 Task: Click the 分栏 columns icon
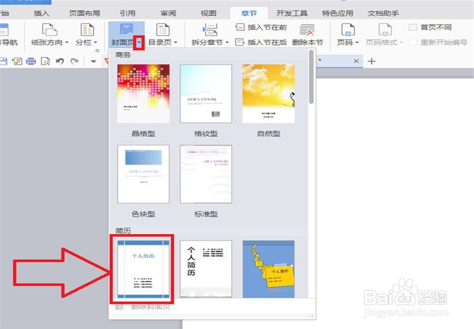(87, 30)
